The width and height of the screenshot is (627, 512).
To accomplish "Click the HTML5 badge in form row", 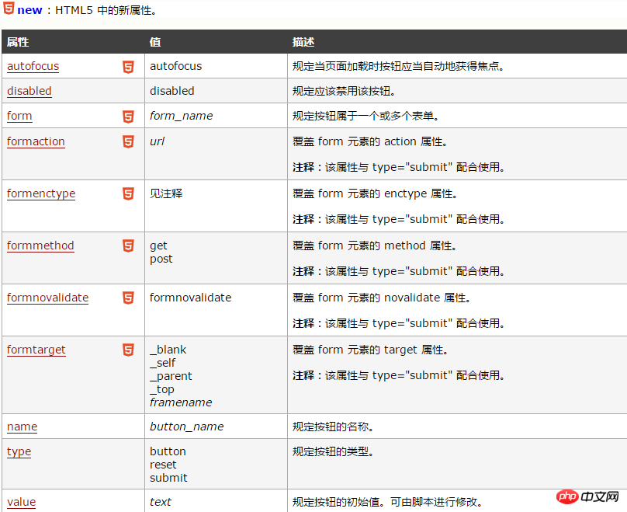I will click(x=128, y=117).
